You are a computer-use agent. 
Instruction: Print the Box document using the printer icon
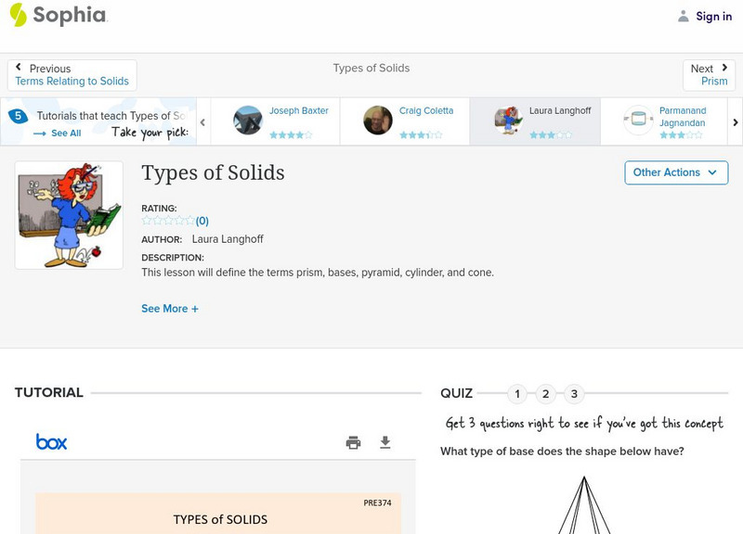coord(353,442)
